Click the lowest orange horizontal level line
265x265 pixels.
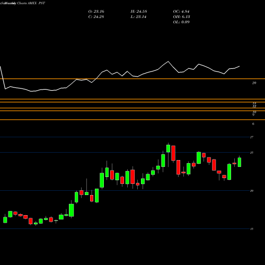pos(132,120)
